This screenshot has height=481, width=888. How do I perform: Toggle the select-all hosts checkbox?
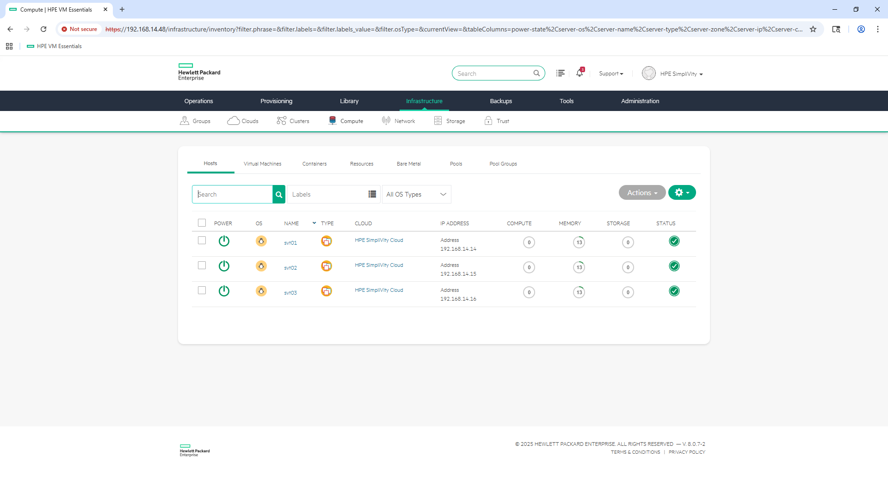tap(202, 223)
